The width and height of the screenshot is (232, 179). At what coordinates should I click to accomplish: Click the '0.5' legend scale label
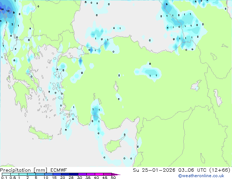click(x=12, y=178)
